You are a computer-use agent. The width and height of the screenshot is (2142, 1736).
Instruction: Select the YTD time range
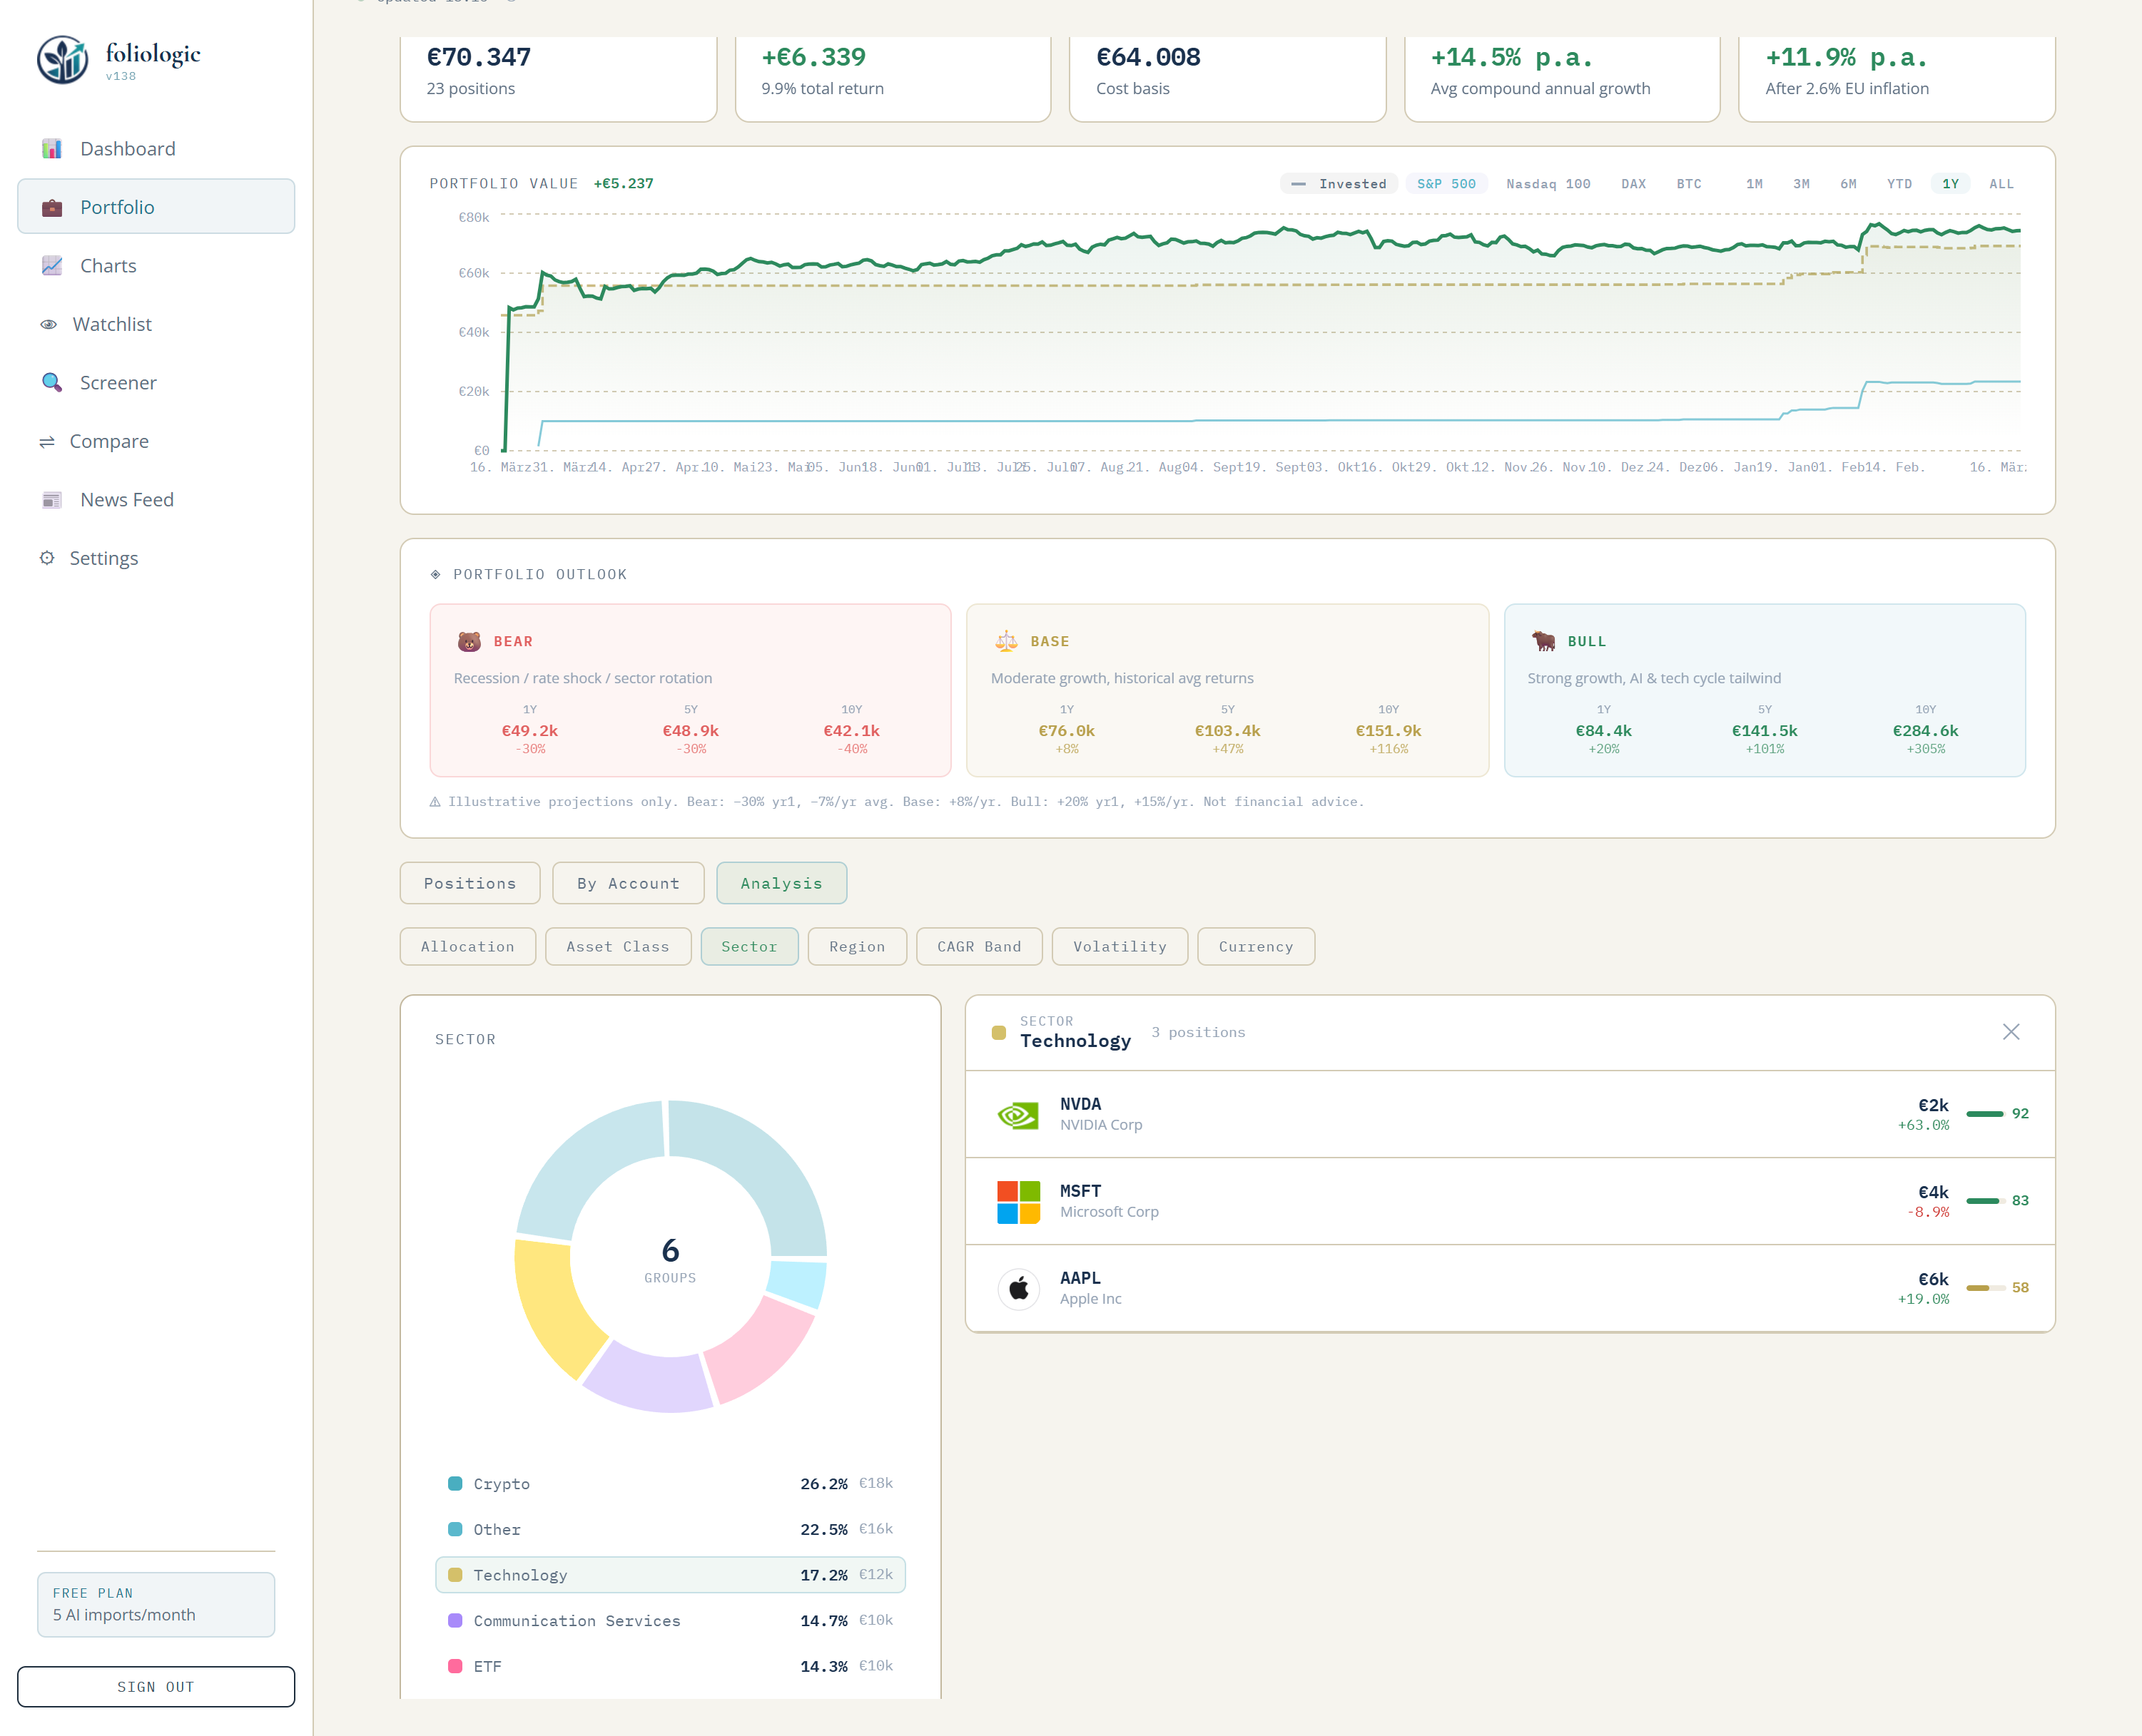1900,183
